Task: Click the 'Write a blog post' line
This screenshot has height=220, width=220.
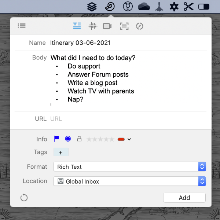Action: [x=93, y=83]
